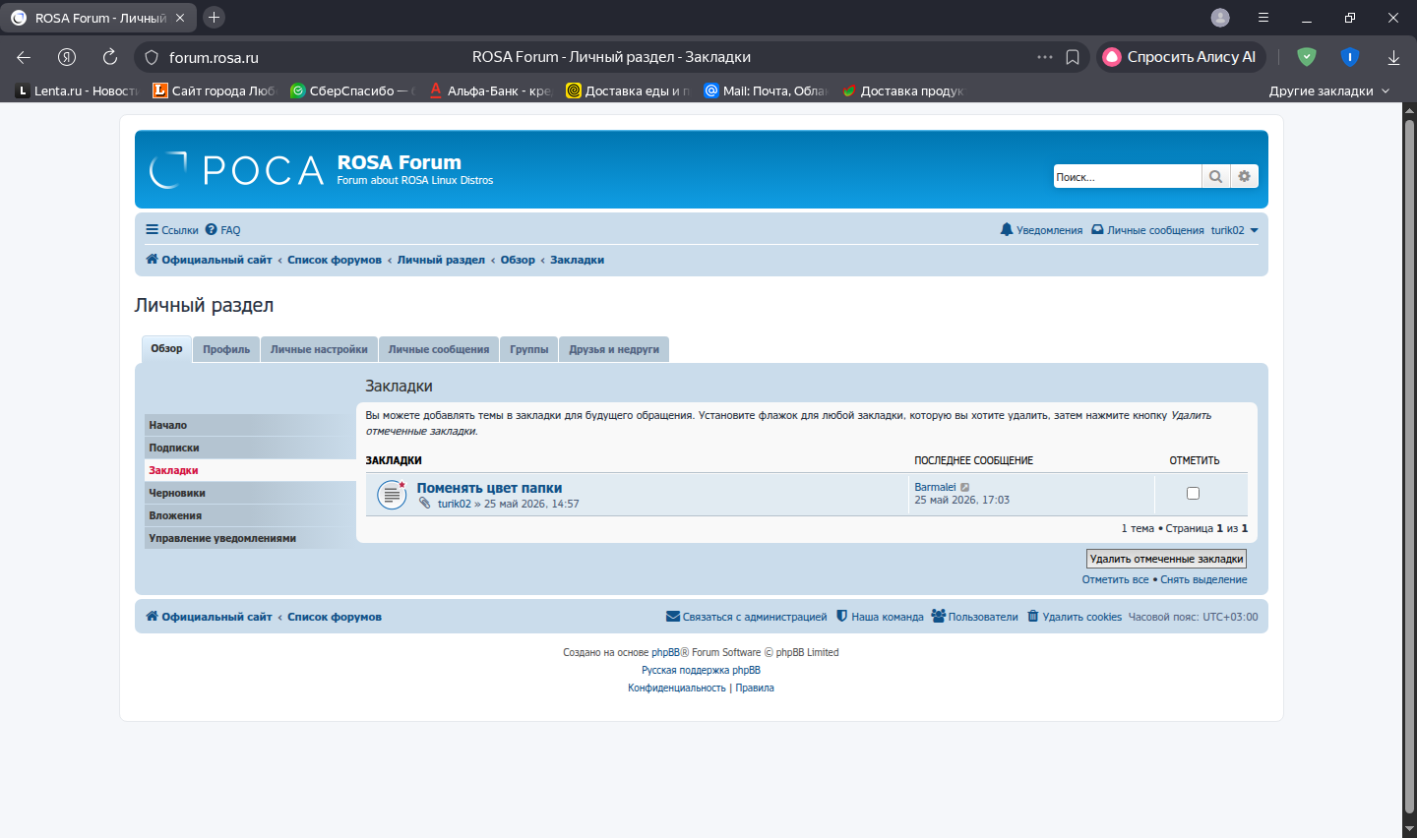Open the Личные настройки tab
Viewport: 1417px width, 838px height.
tap(319, 349)
